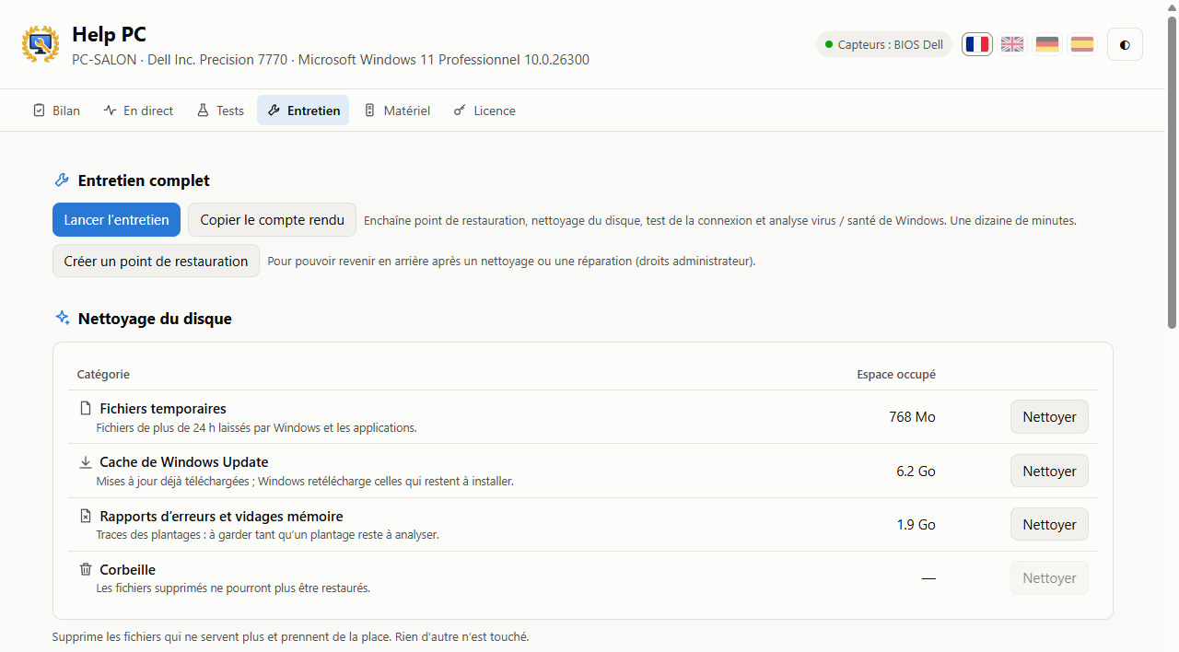Switch language to French flag
Viewport: 1179px width, 652px height.
pyautogui.click(x=977, y=44)
